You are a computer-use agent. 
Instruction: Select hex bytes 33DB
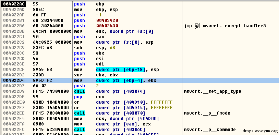pyautogui.click(x=38, y=75)
